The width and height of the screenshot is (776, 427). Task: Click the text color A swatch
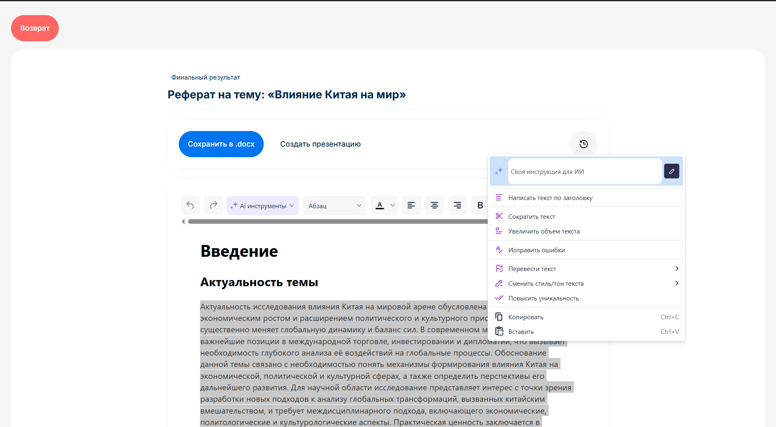380,205
